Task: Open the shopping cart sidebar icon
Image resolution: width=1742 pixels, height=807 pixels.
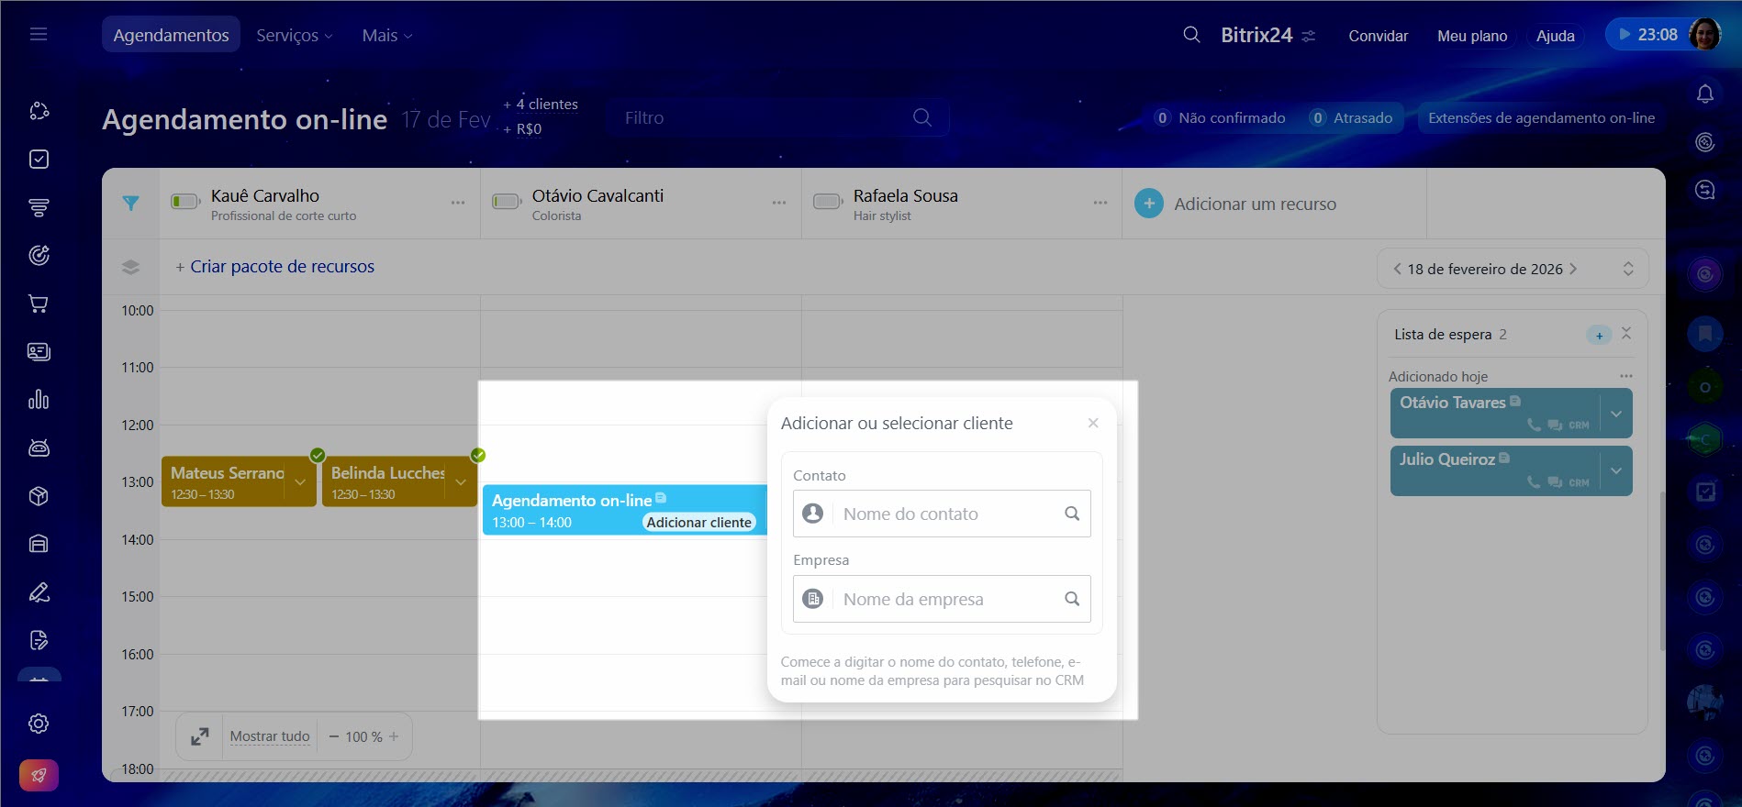Action: coord(39,304)
